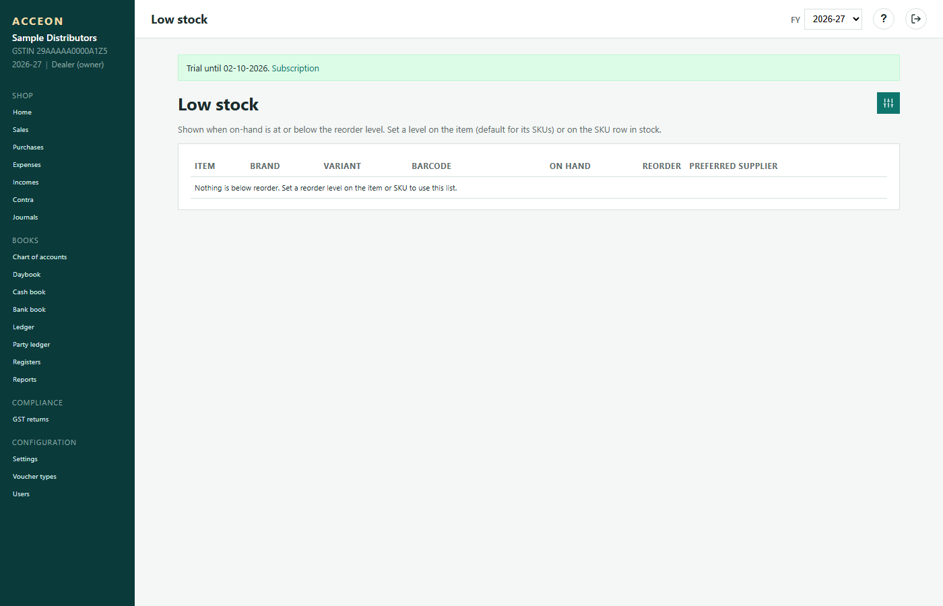Go to Home in the sidebar
943x606 pixels.
tap(22, 112)
